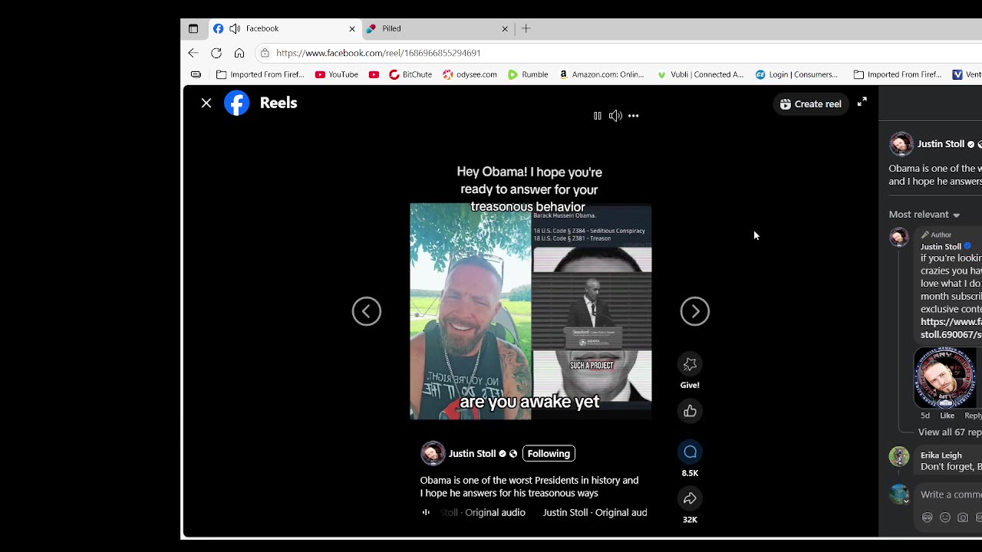Toggle the Following button for Justin Stoll
Image resolution: width=982 pixels, height=552 pixels.
pyautogui.click(x=549, y=454)
